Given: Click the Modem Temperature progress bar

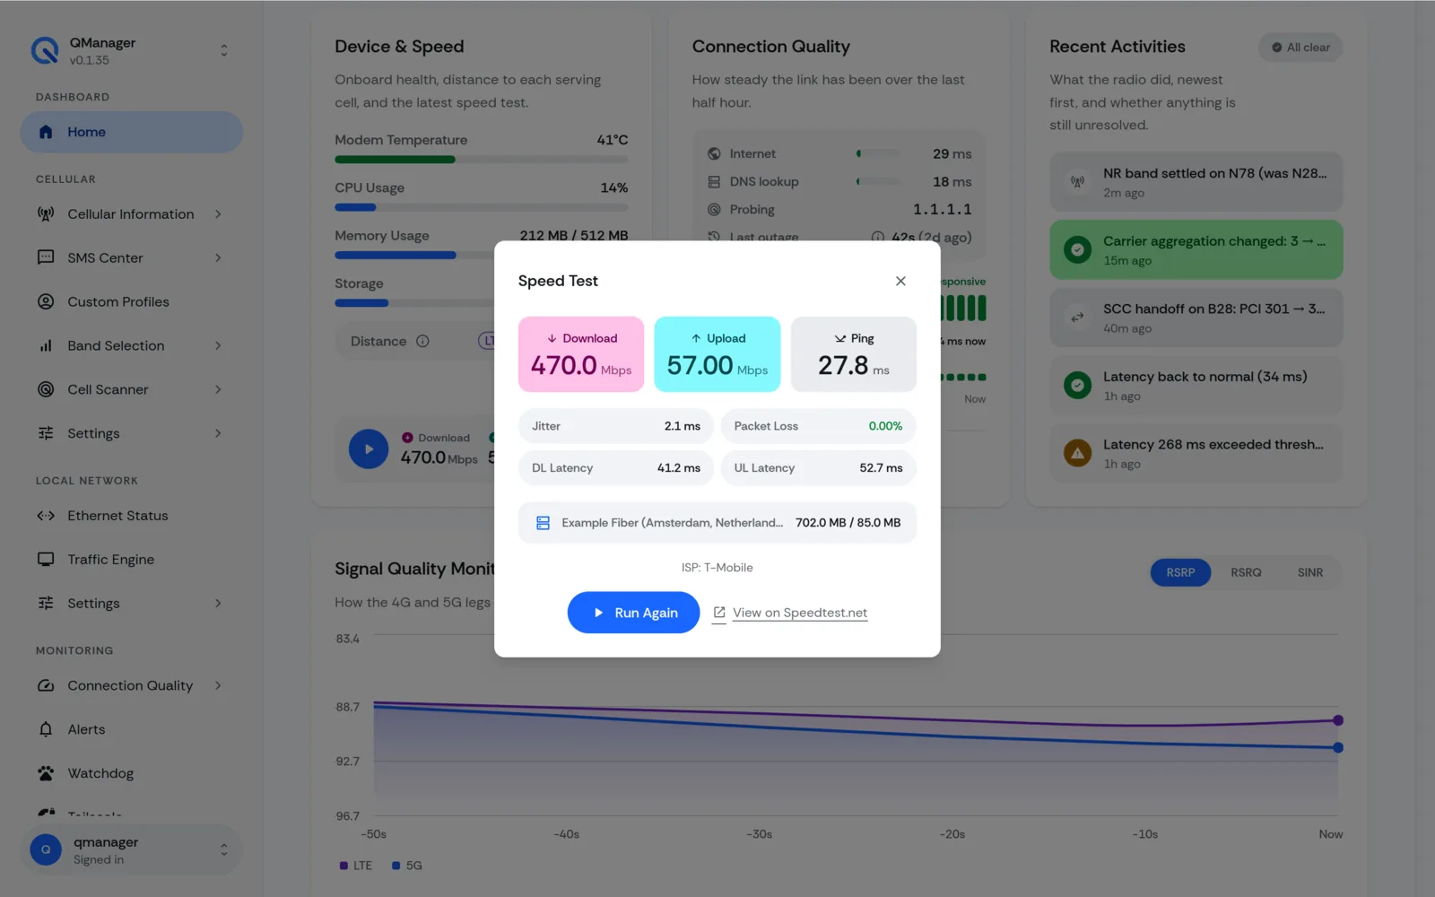Looking at the screenshot, I should (x=482, y=160).
